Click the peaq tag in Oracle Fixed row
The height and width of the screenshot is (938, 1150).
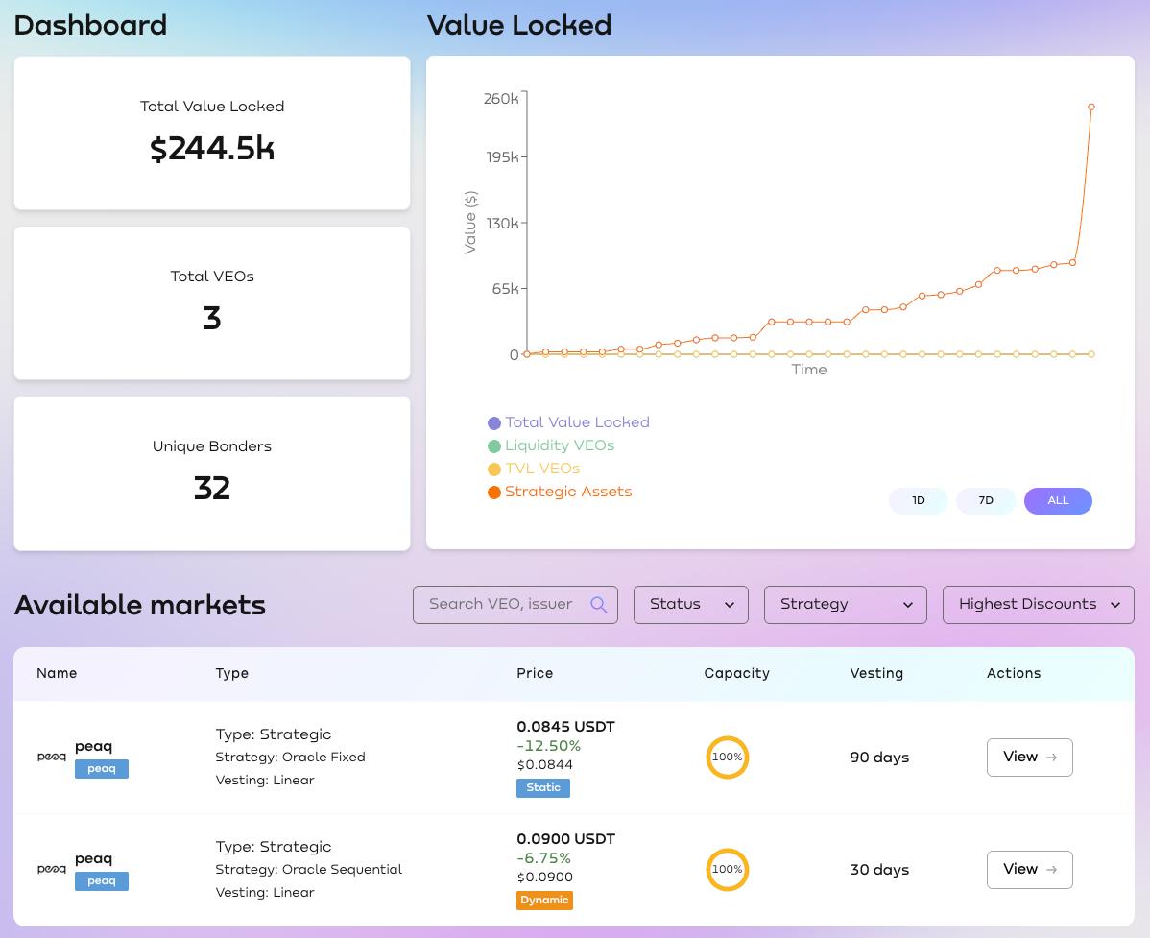point(101,769)
